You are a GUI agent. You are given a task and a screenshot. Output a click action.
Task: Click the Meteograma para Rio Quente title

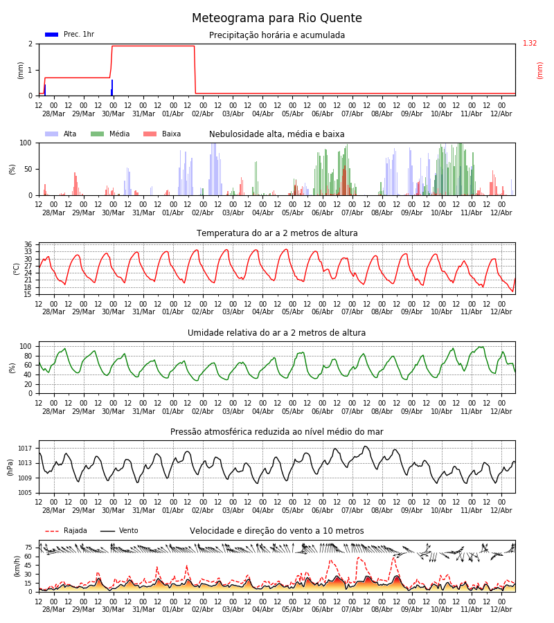[277, 18]
